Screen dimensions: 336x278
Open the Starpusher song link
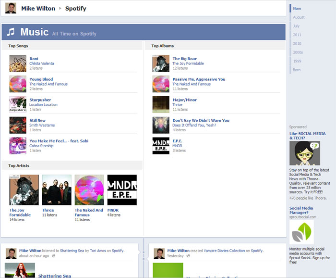coord(40,100)
